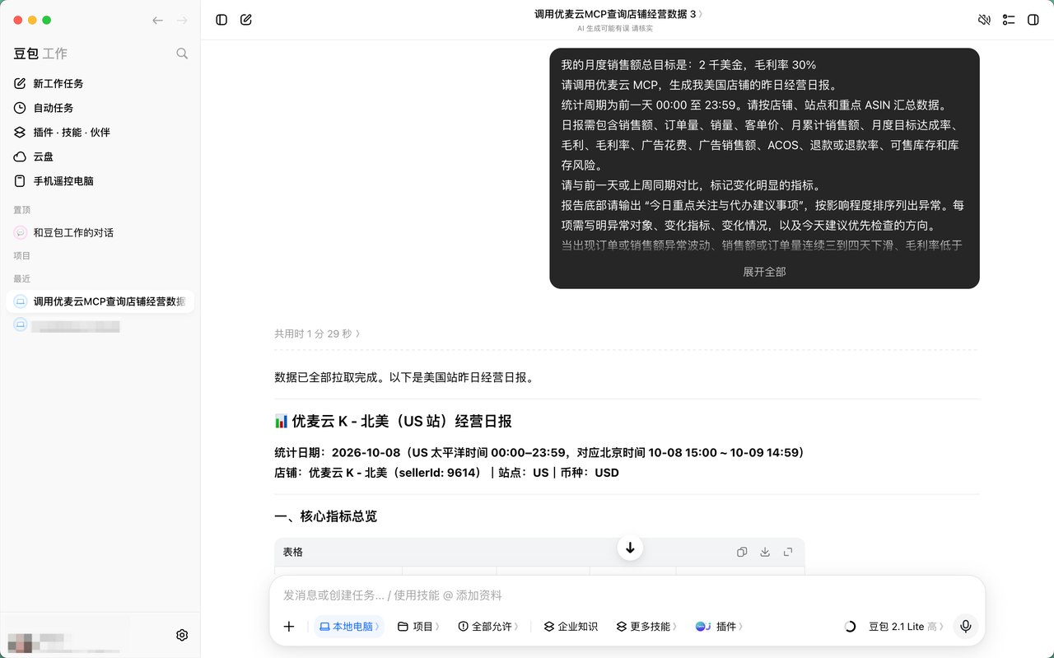The width and height of the screenshot is (1054, 658).
Task: Open 云盘 in the sidebar
Action: [x=100, y=156]
